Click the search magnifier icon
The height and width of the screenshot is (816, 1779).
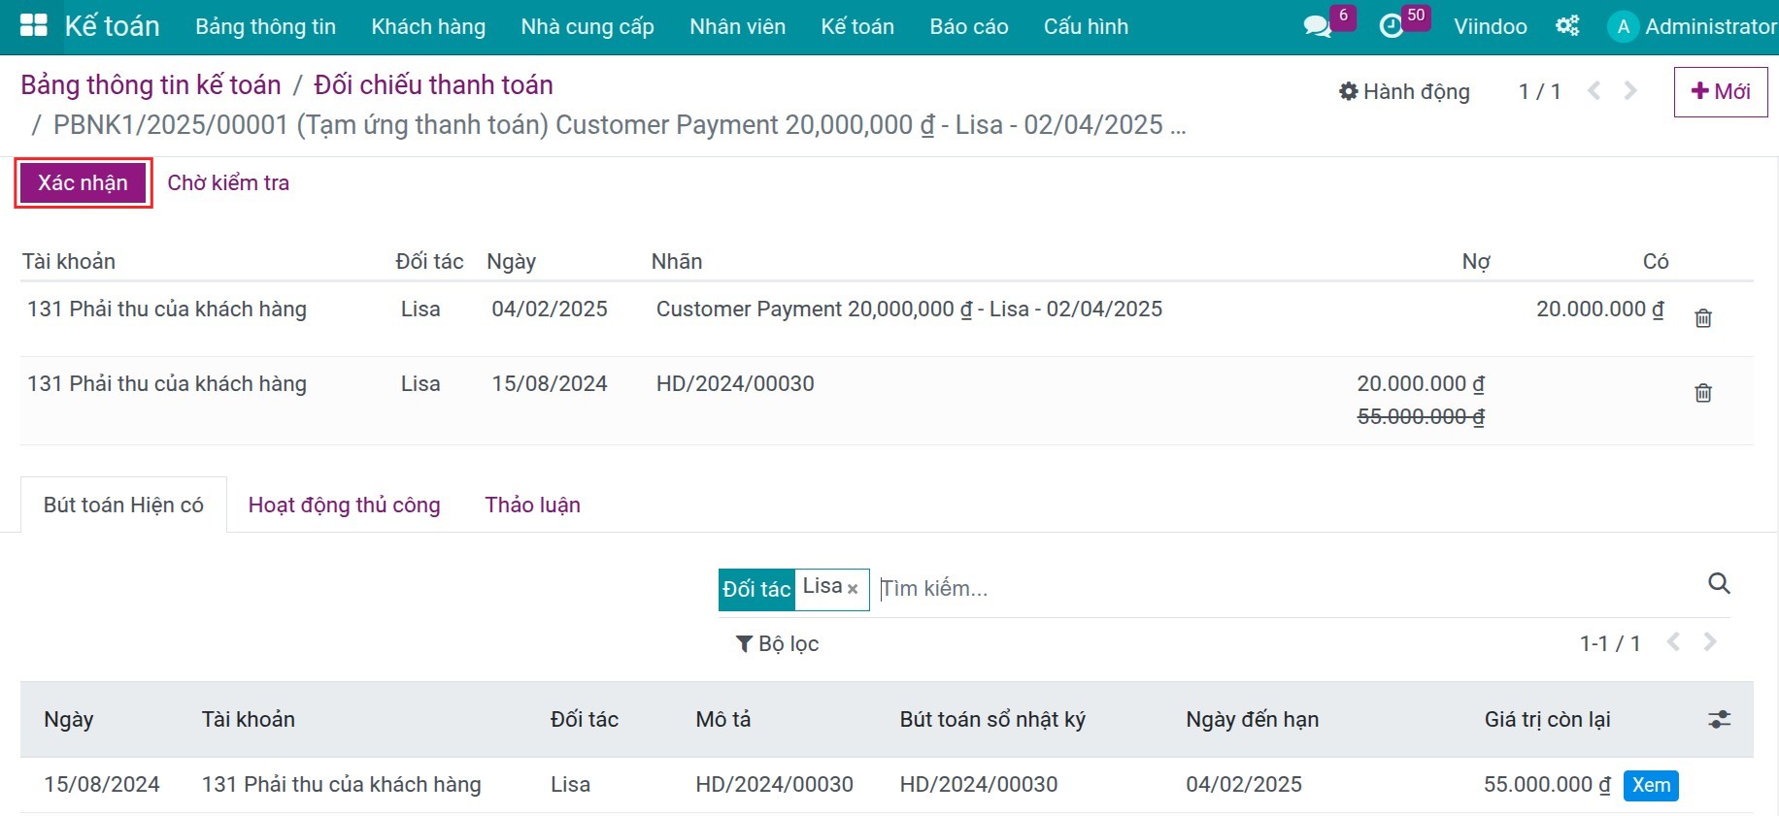(1718, 583)
